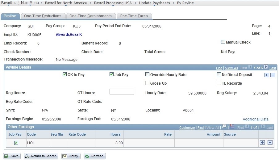Click Return to Search button
Screen dimensions: 279x160
point(41,156)
